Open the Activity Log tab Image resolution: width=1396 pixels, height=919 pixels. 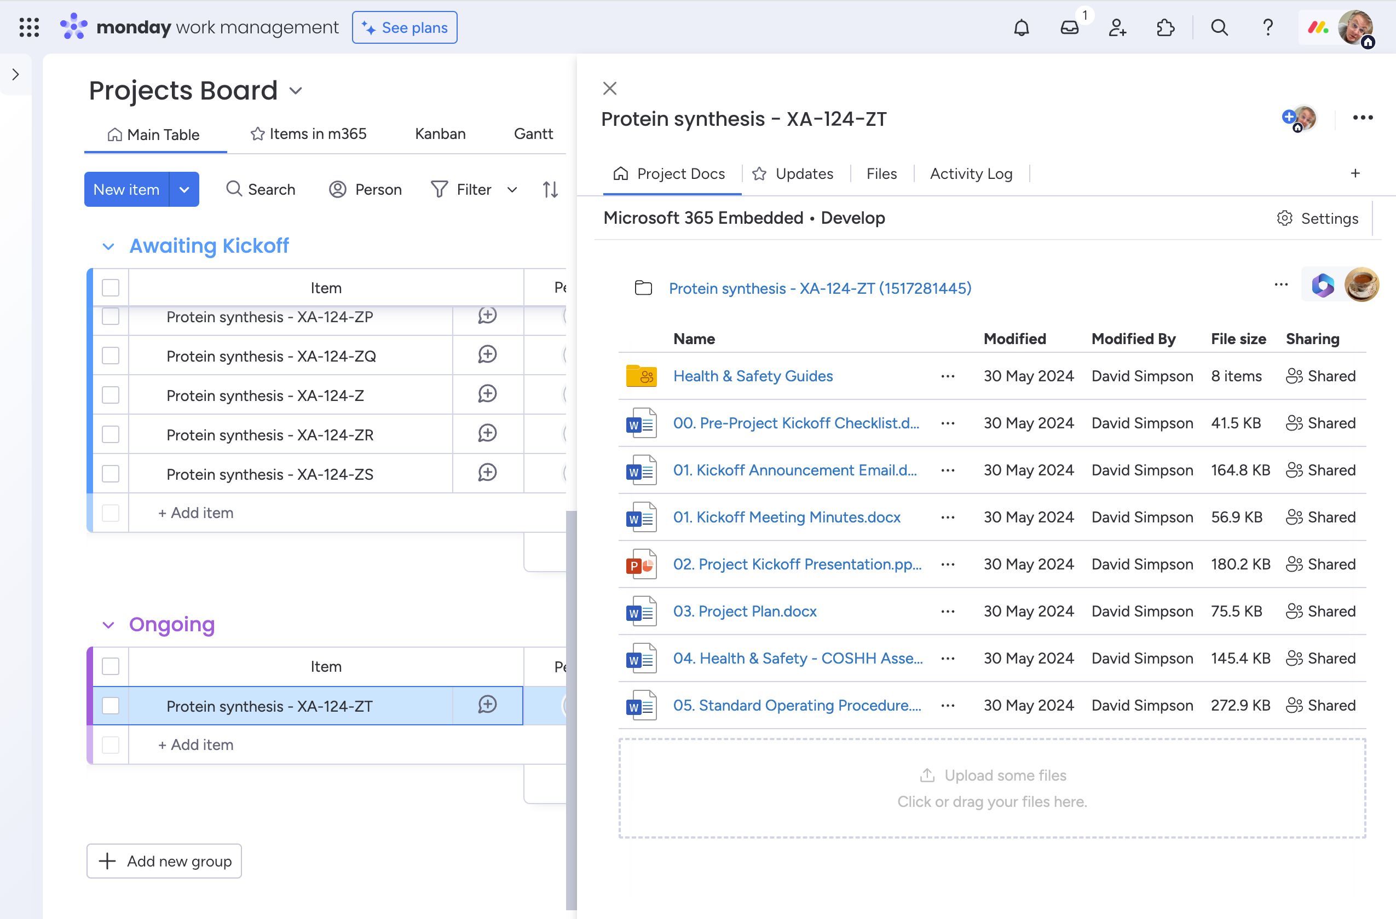pyautogui.click(x=971, y=174)
